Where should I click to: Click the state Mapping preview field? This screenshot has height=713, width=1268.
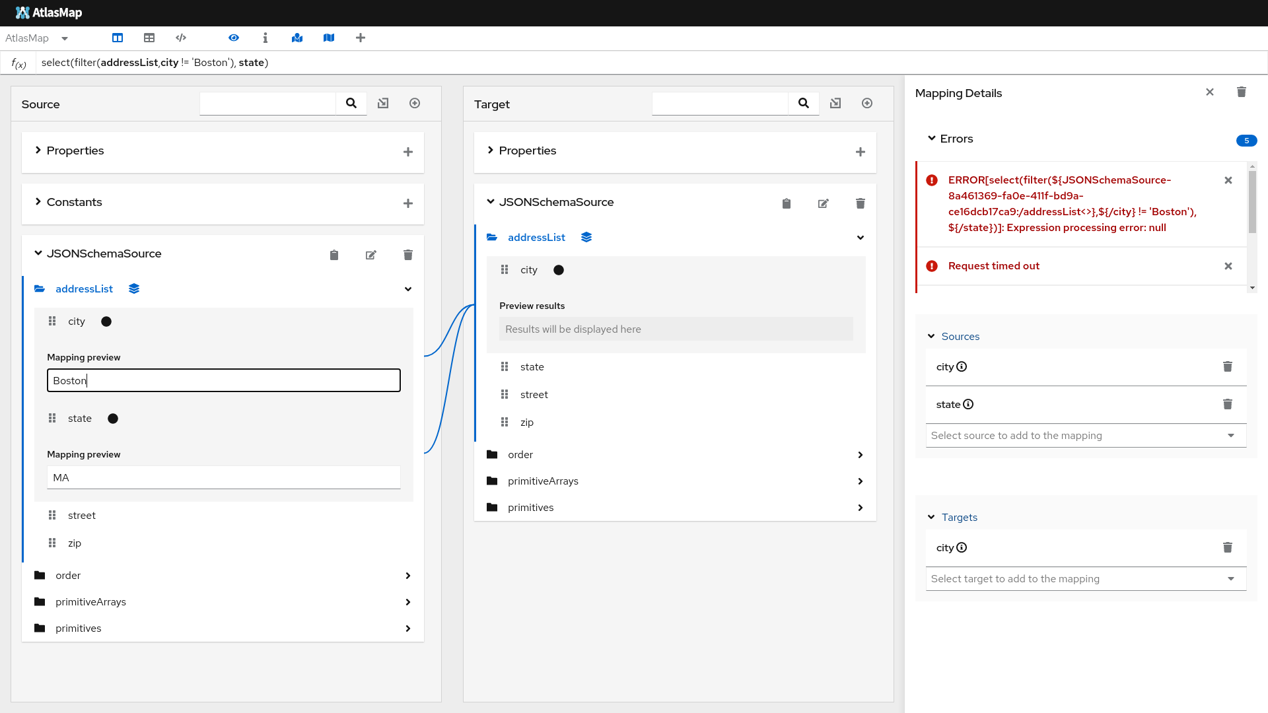coord(223,477)
